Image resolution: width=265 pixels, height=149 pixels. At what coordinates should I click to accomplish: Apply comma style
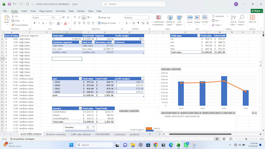138,23
